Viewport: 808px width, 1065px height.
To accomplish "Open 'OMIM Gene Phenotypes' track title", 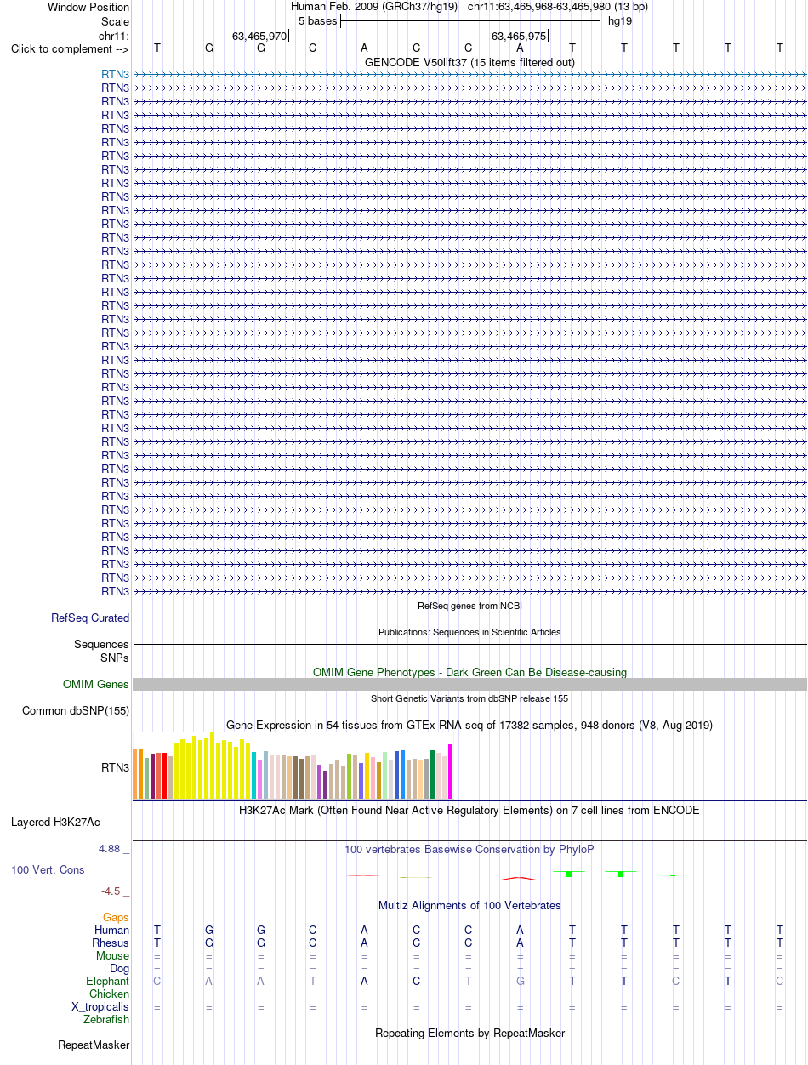I will coord(469,672).
